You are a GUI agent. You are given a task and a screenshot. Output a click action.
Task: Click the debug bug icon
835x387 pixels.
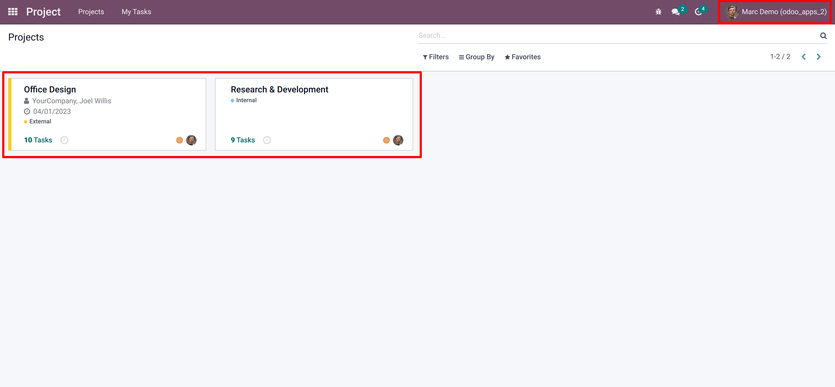coord(658,12)
